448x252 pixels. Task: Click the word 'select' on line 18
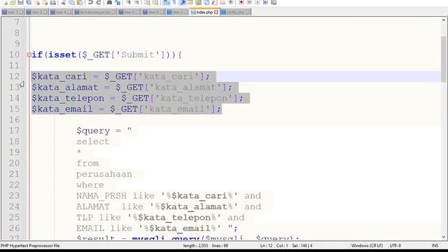93,141
